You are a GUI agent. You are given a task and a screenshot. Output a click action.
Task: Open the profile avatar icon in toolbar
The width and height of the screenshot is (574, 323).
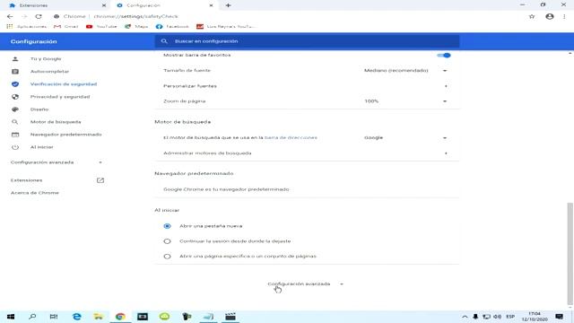click(550, 16)
